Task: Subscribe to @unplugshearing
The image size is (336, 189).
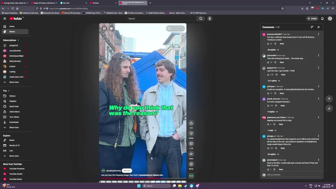Action: tap(127, 171)
